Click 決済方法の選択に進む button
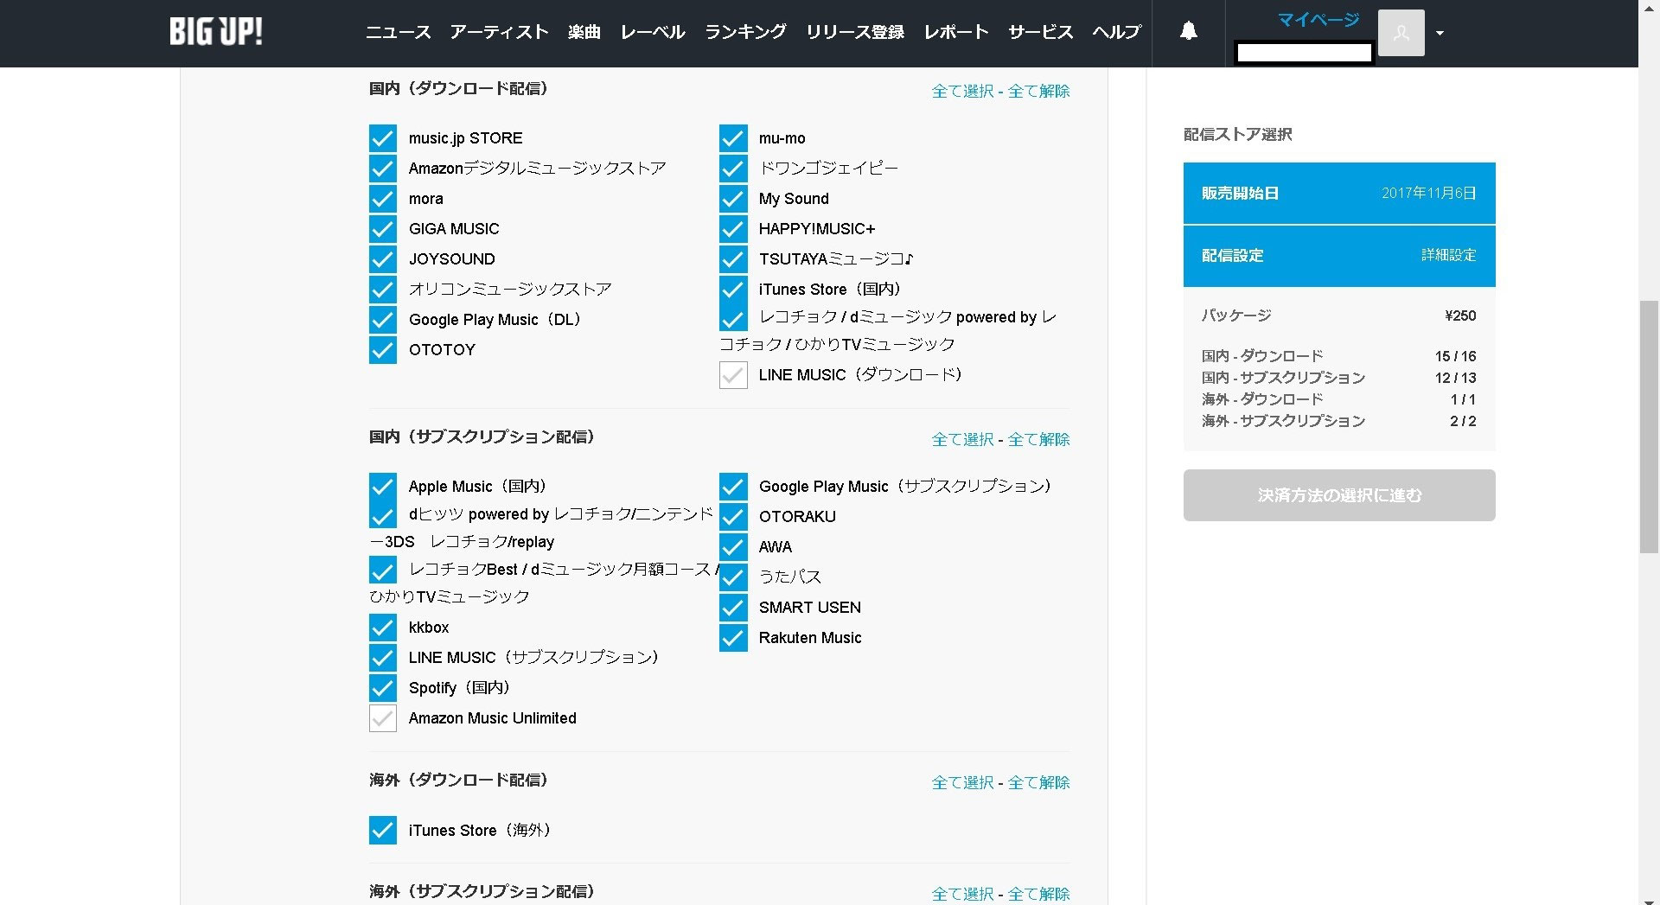This screenshot has width=1660, height=905. click(1339, 495)
